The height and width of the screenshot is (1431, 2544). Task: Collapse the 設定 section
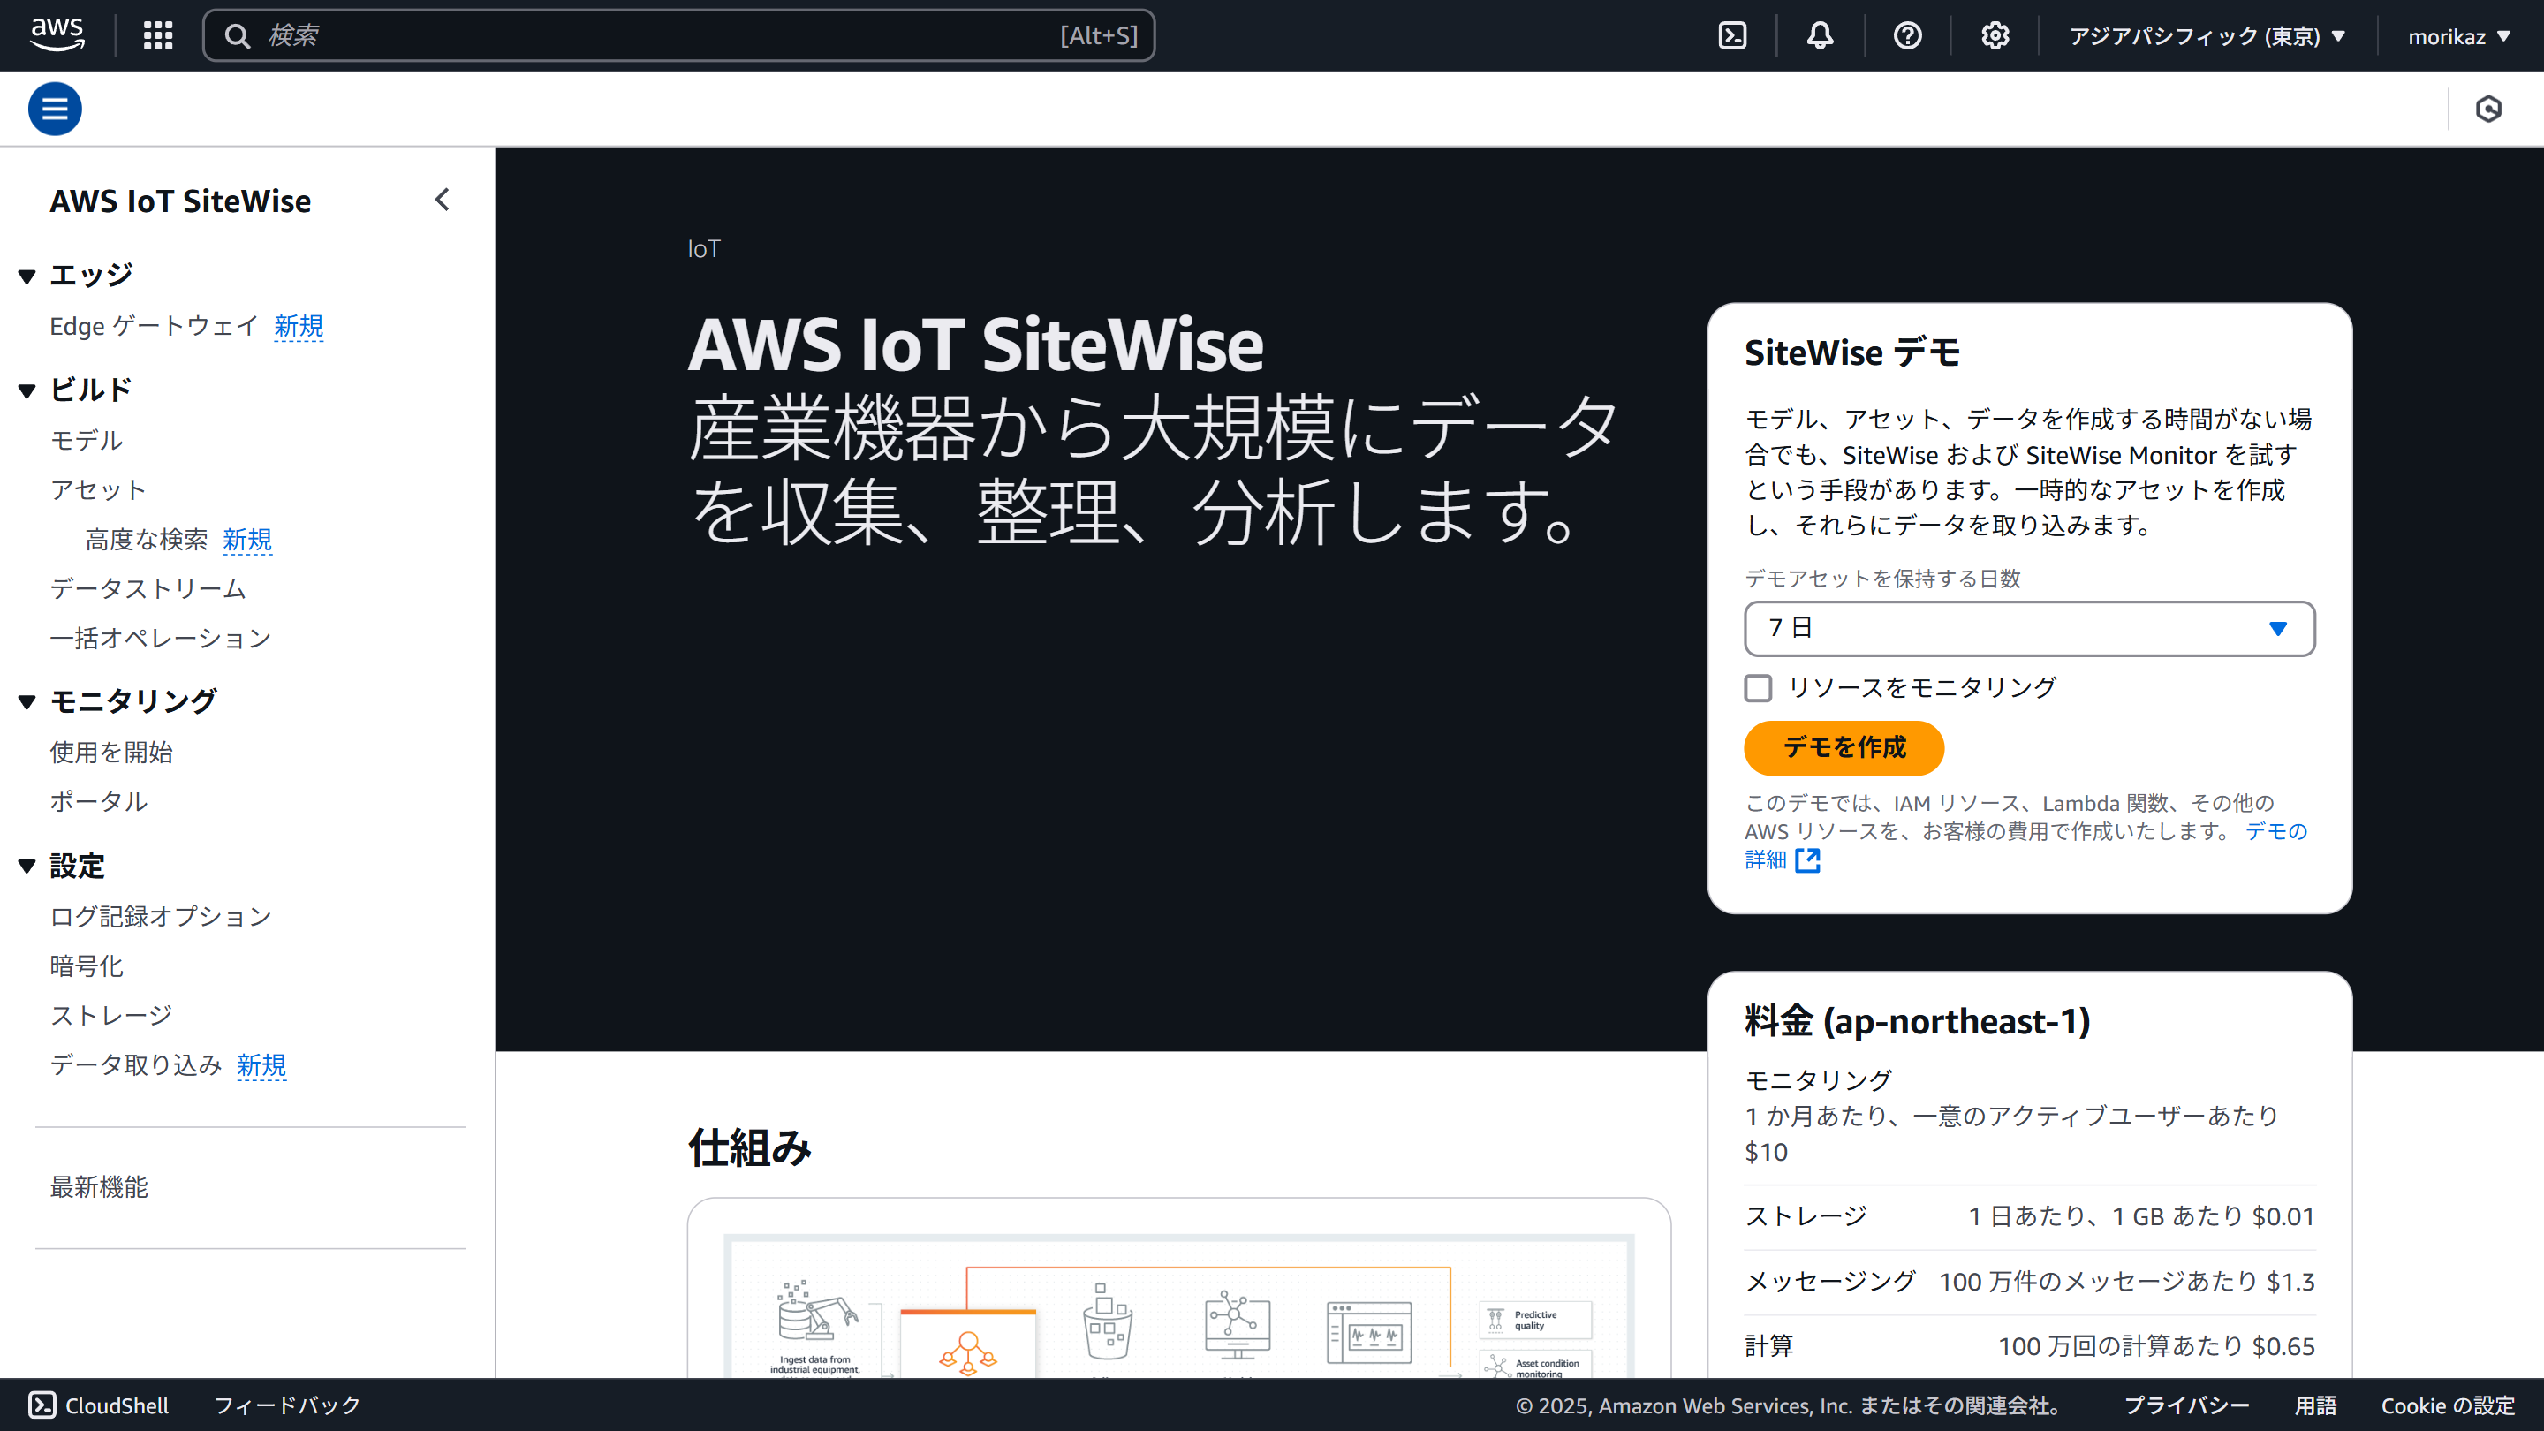coord(27,866)
